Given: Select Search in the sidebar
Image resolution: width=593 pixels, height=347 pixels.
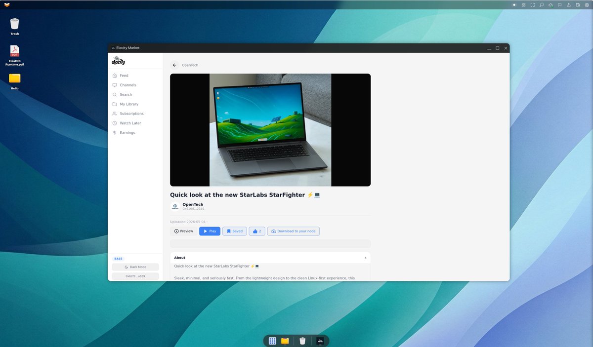Looking at the screenshot, I should point(135,94).
